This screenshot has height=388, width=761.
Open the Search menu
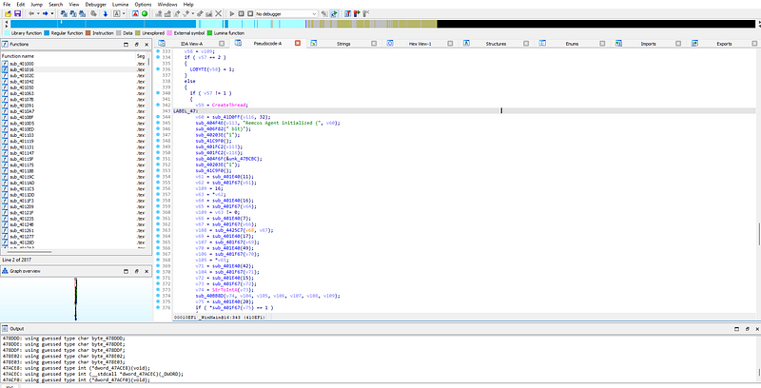pyautogui.click(x=56, y=4)
